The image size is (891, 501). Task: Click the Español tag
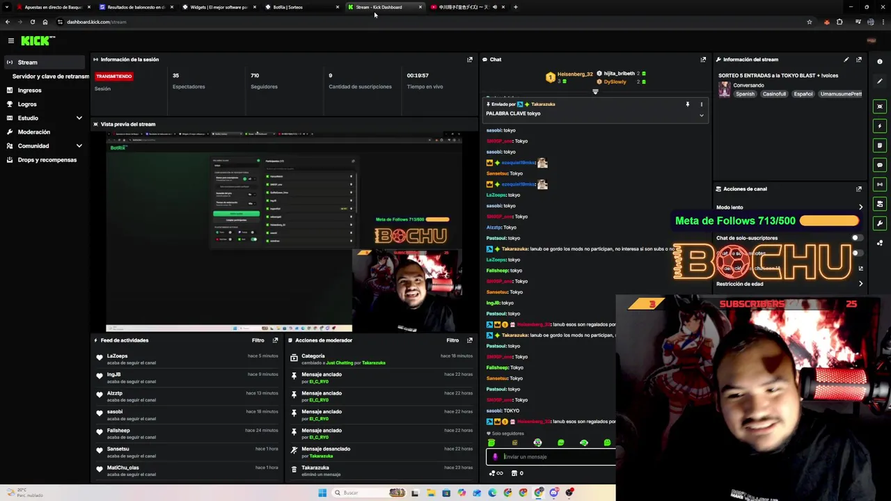[803, 94]
